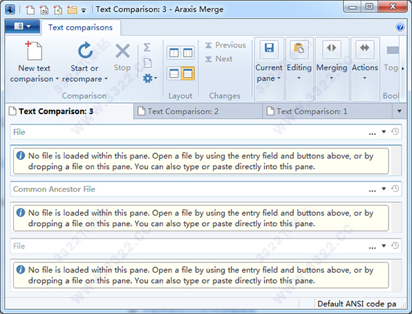
Task: Open the document tabs list dropdown arrow
Action: (400, 111)
